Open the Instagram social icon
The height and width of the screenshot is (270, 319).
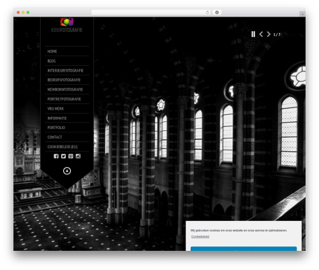(x=78, y=156)
